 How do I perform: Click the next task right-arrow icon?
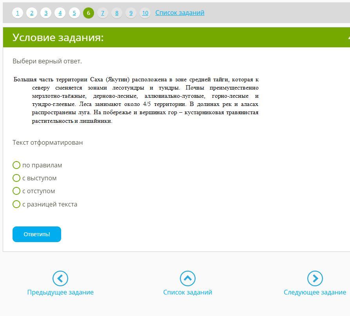click(x=315, y=278)
